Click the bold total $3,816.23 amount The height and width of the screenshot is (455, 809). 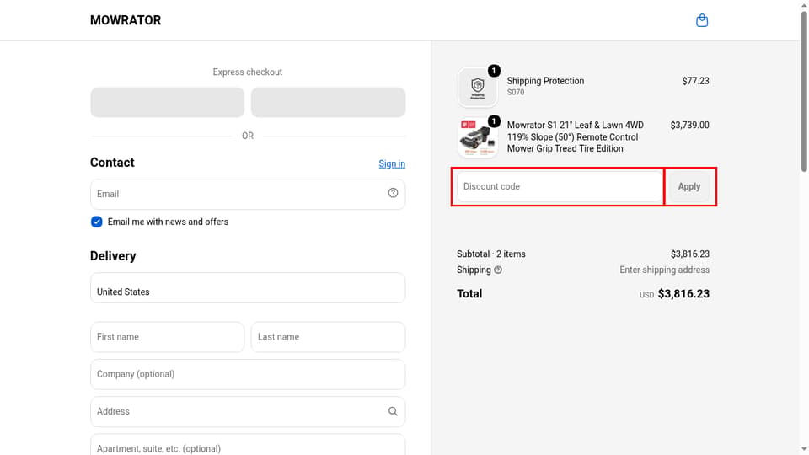pos(683,293)
